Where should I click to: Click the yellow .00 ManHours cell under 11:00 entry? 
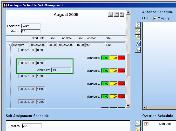pyautogui.click(x=113, y=97)
